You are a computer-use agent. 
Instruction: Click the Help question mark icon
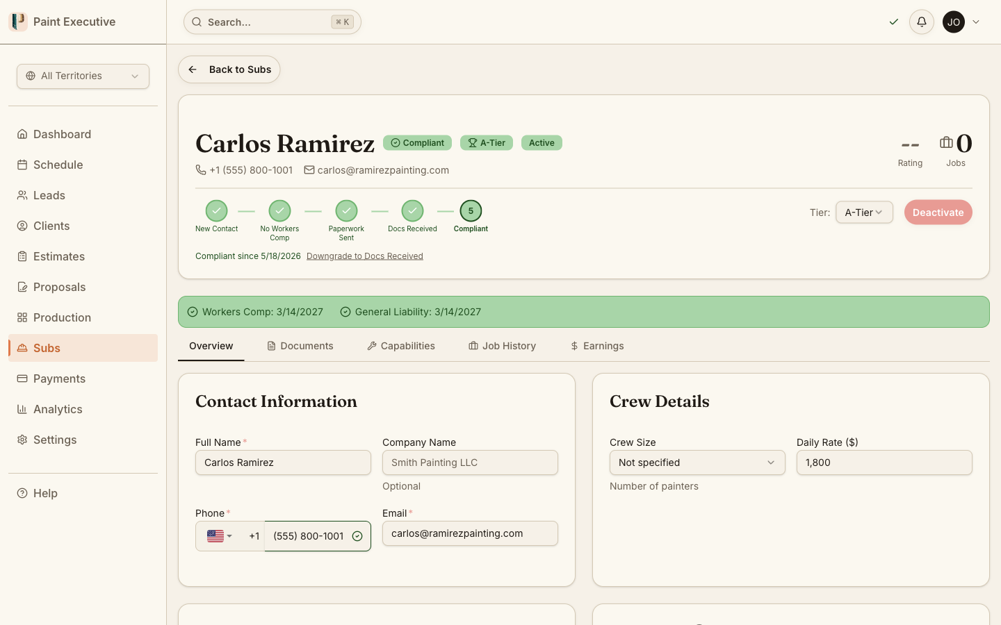pos(22,493)
